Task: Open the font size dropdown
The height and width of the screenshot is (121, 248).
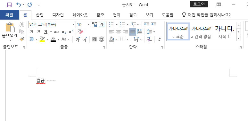Action: (x=88, y=24)
